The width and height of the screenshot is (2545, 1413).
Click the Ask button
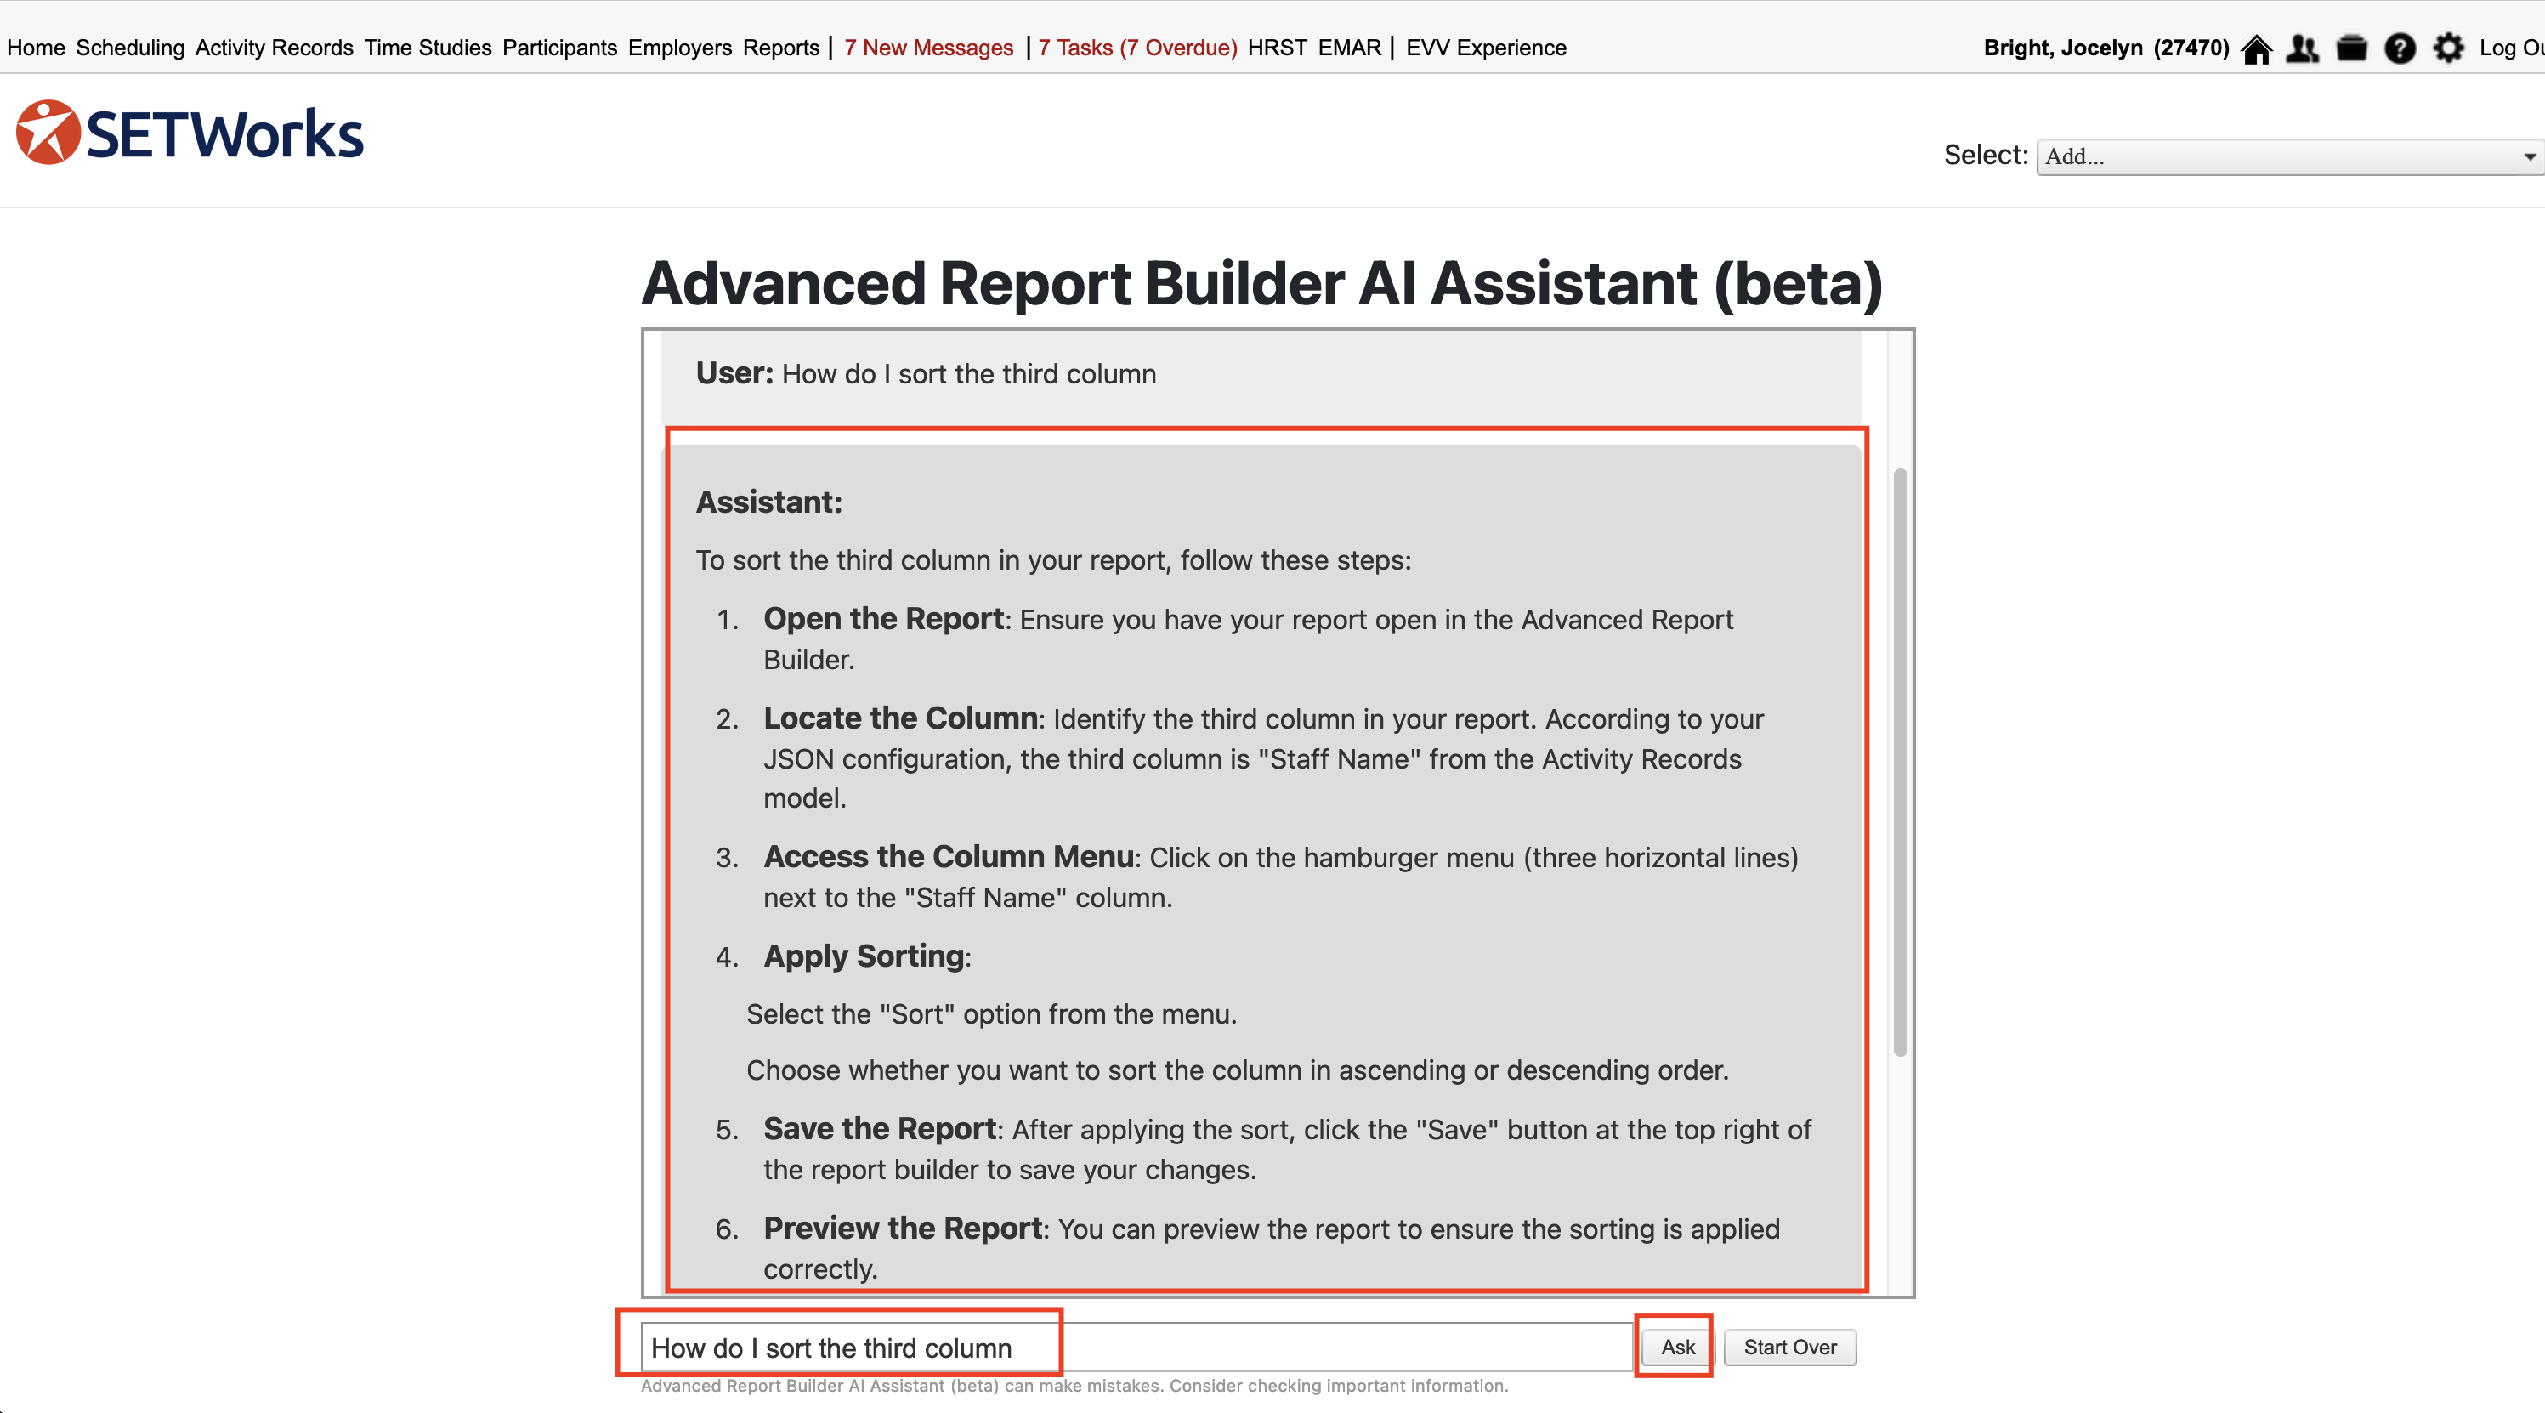coord(1678,1347)
